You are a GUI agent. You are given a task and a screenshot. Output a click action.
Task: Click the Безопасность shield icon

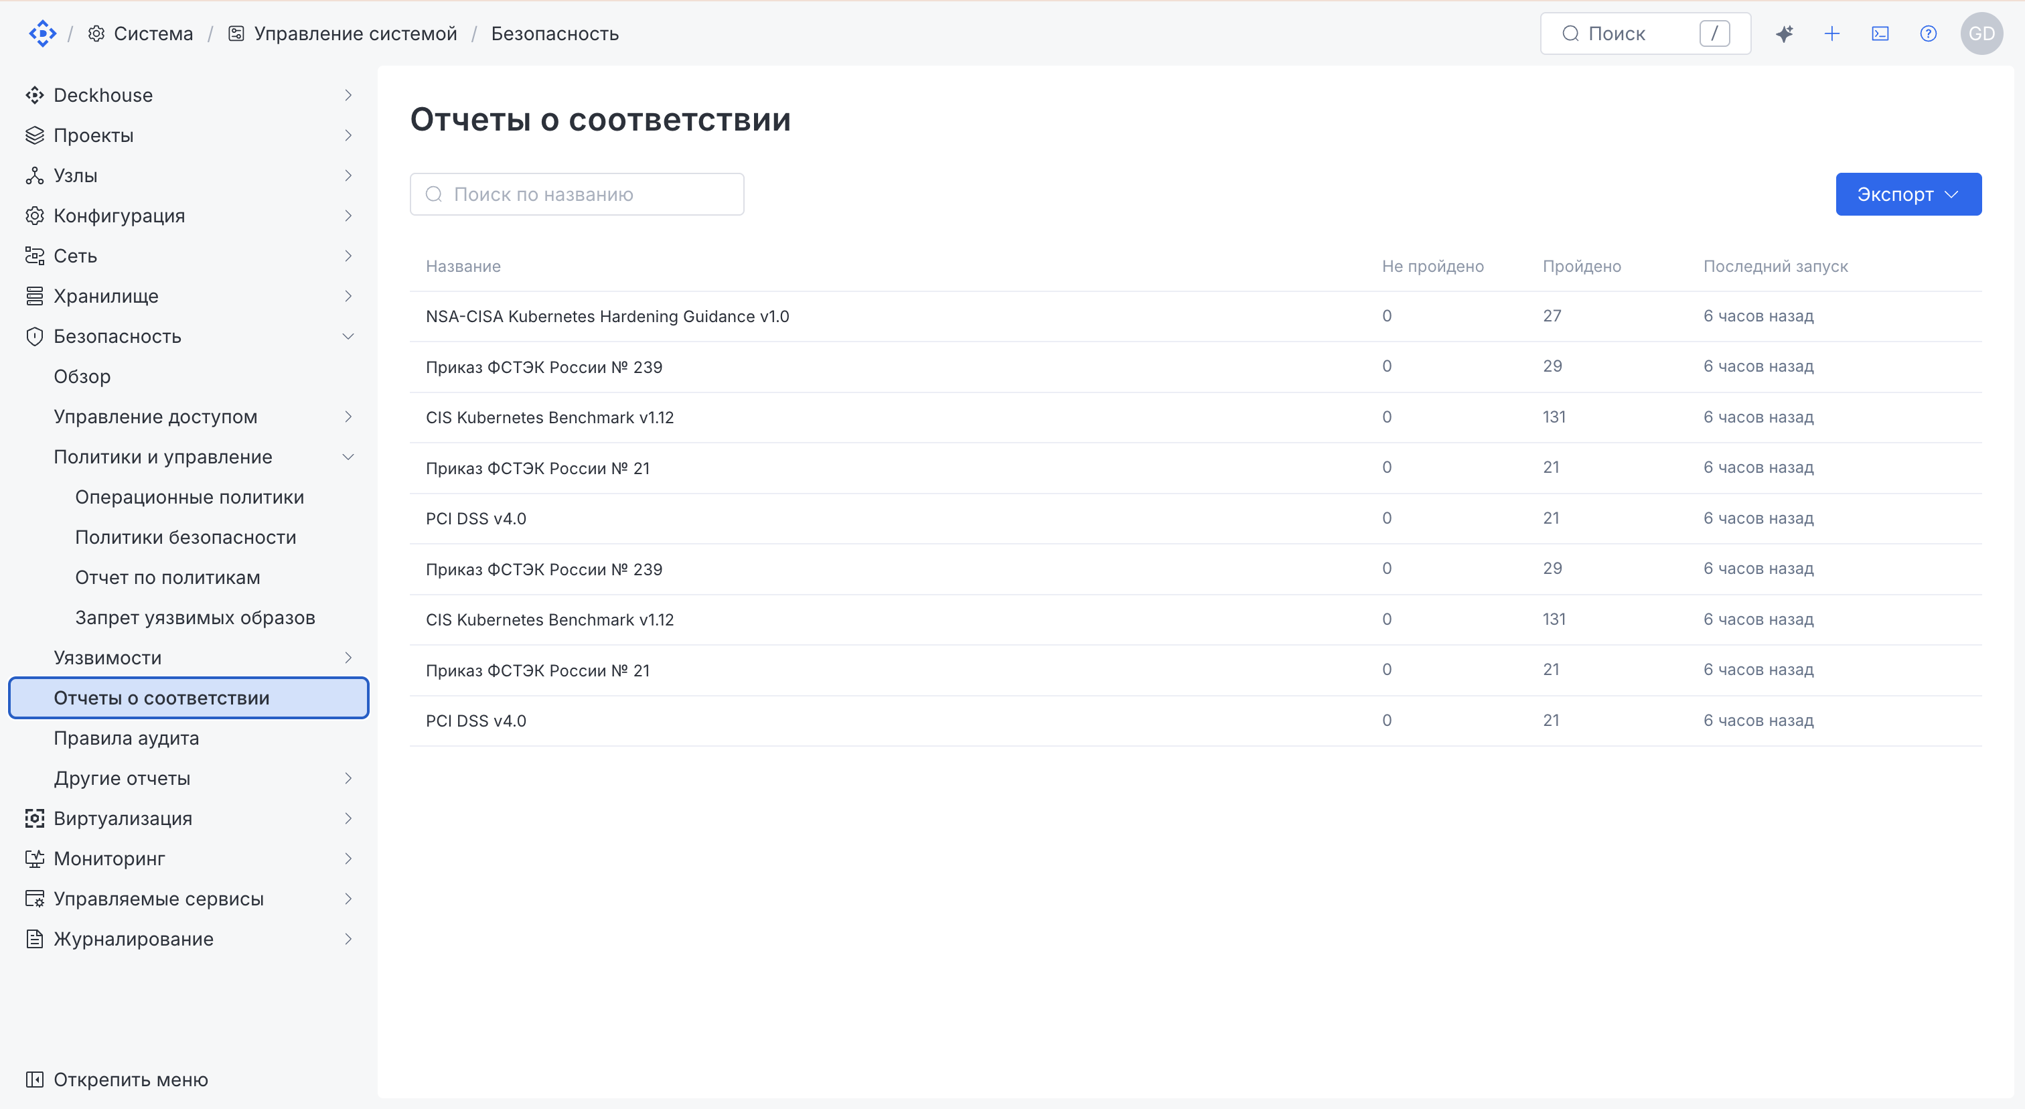pyautogui.click(x=35, y=336)
